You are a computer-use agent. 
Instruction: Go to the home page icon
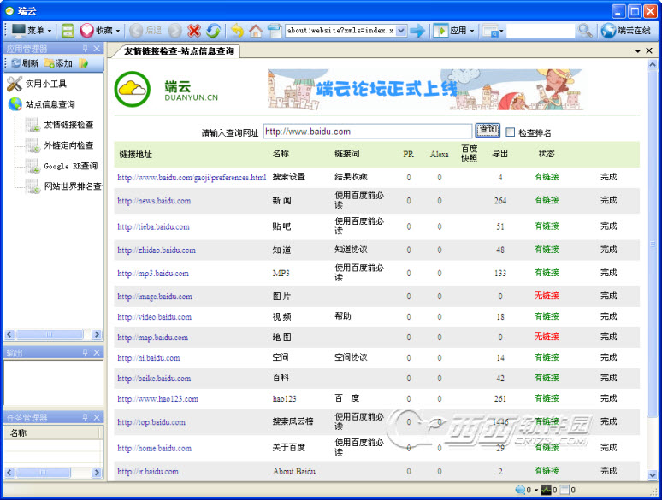click(x=256, y=31)
